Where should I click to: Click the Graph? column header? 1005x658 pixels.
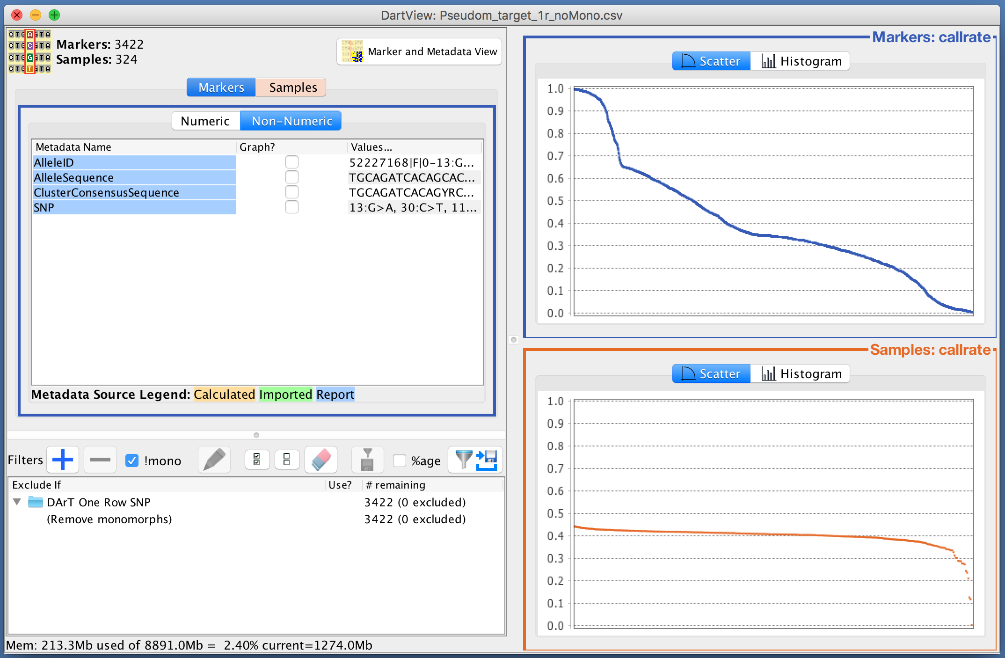click(292, 147)
